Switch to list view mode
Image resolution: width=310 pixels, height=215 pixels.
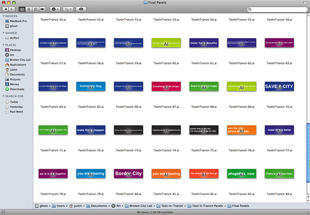(x=29, y=9)
